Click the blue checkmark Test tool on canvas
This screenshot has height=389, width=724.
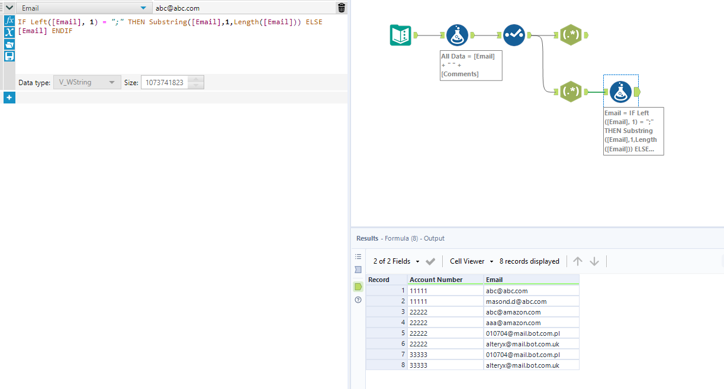pyautogui.click(x=514, y=35)
